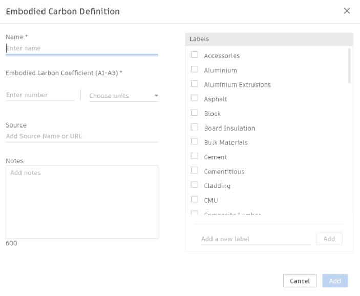360x296 pixels.
Task: Click the units dropdown arrow
Action: click(156, 96)
